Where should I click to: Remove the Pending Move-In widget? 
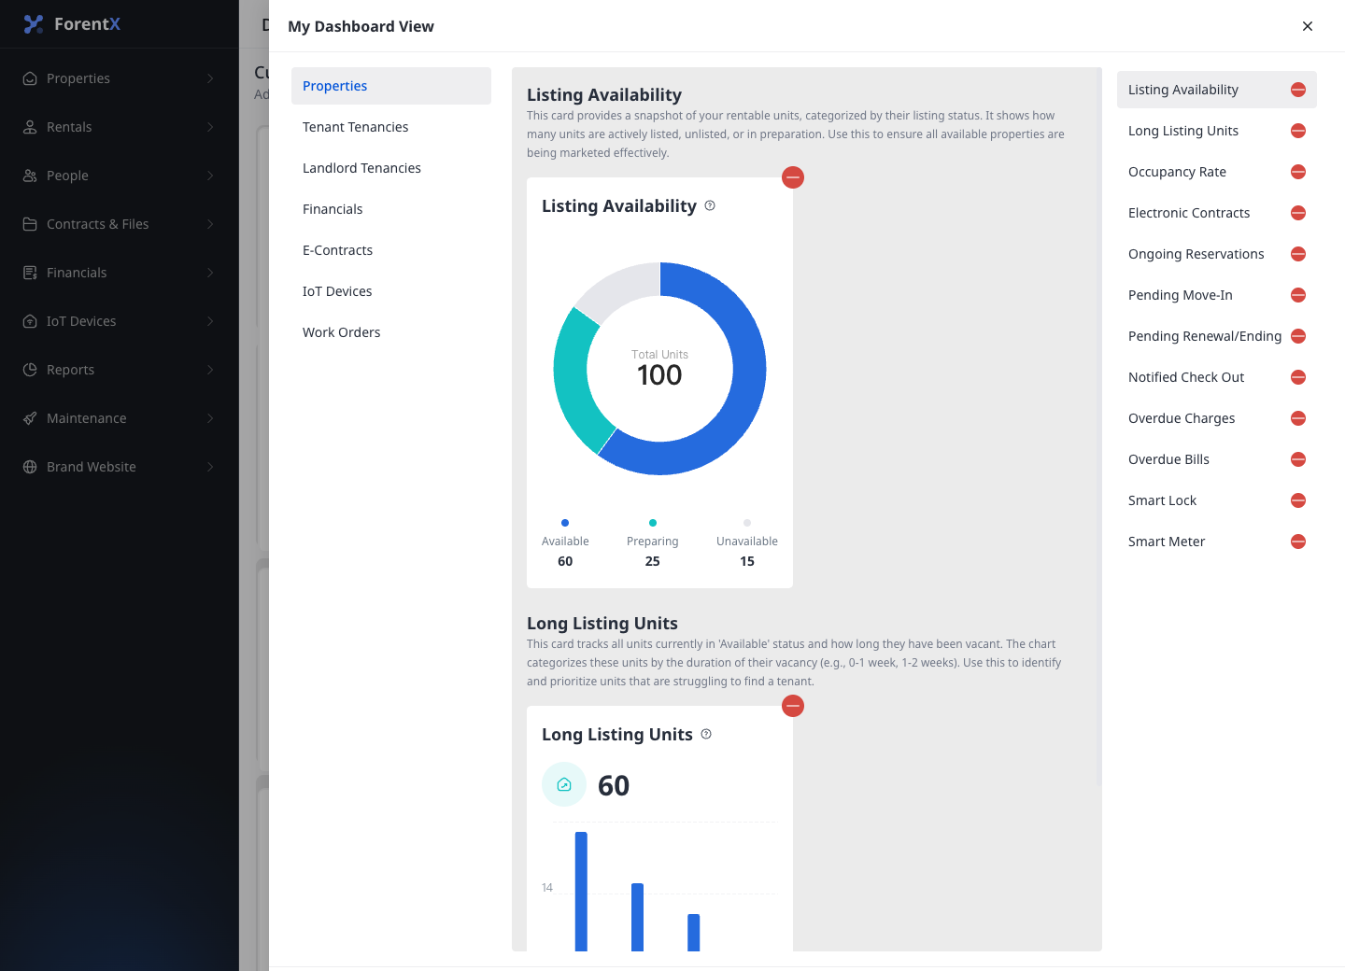1298,295
